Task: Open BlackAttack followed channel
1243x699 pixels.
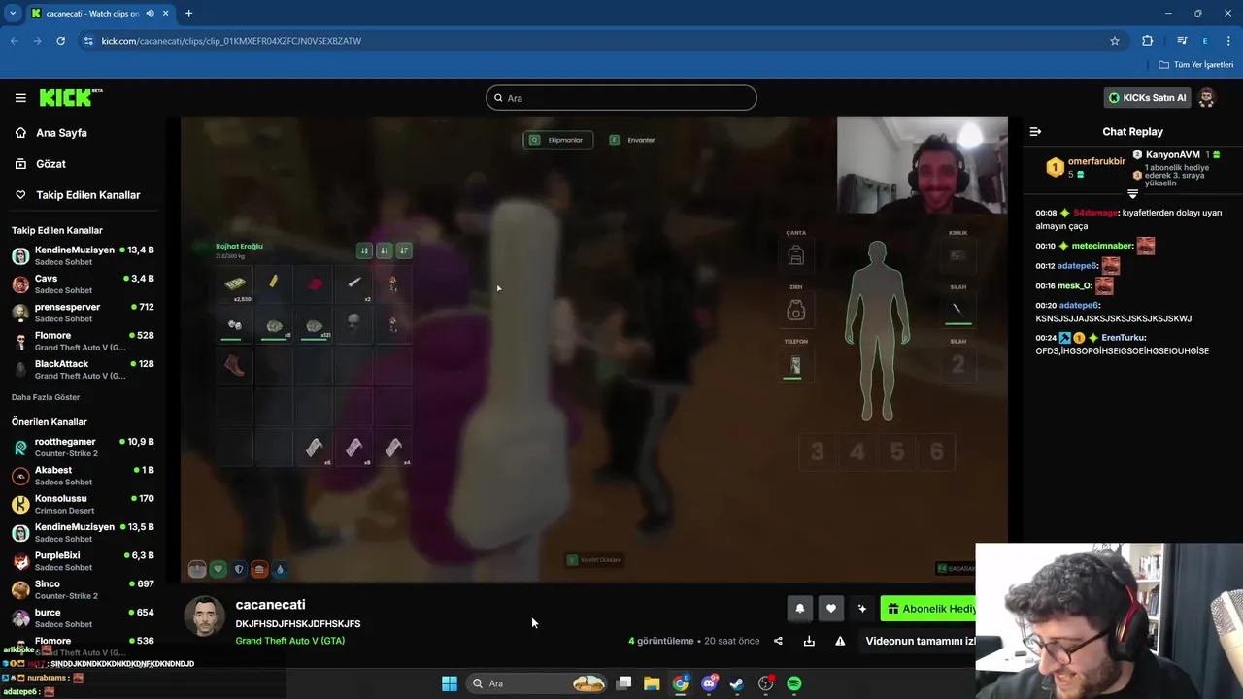Action: [x=83, y=370]
